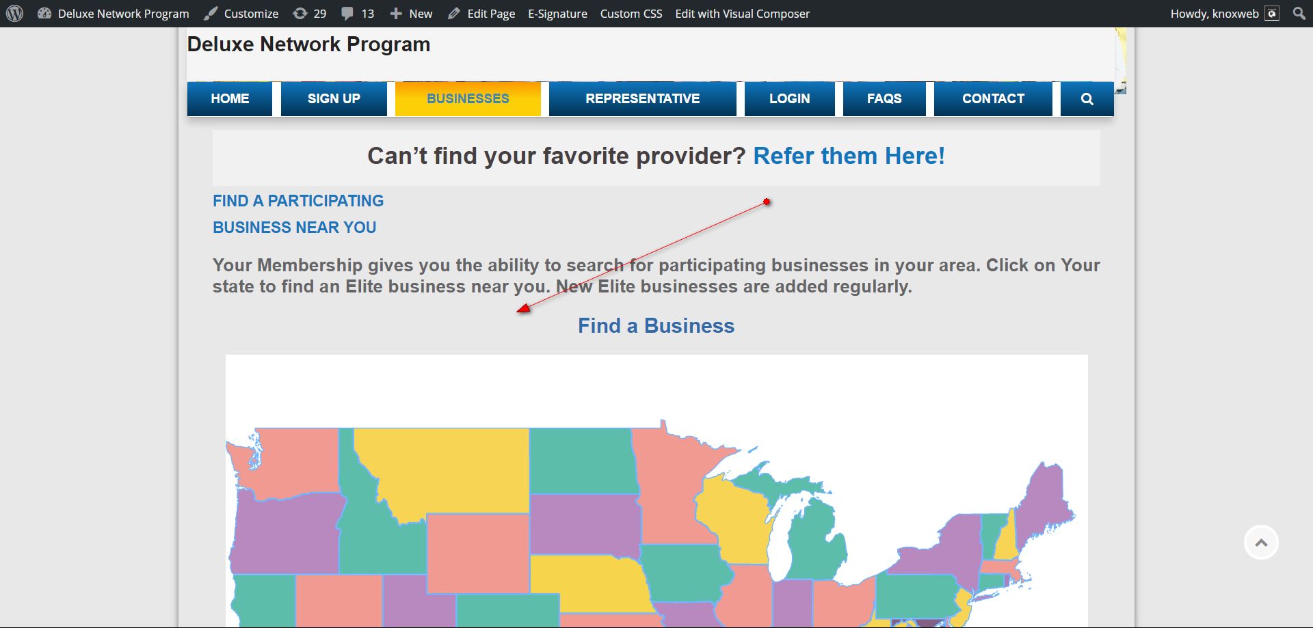Follow the Refer them Here! link

849,156
